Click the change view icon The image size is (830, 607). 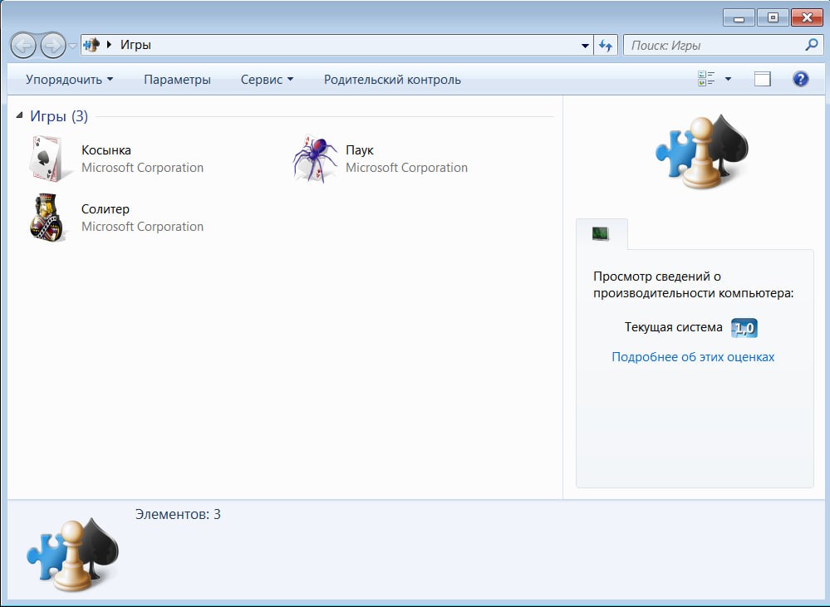pos(706,79)
